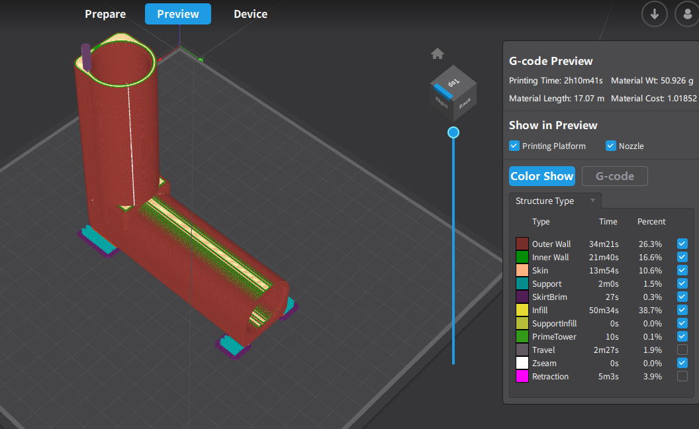Click the yellow Infill color swatch

pos(522,310)
